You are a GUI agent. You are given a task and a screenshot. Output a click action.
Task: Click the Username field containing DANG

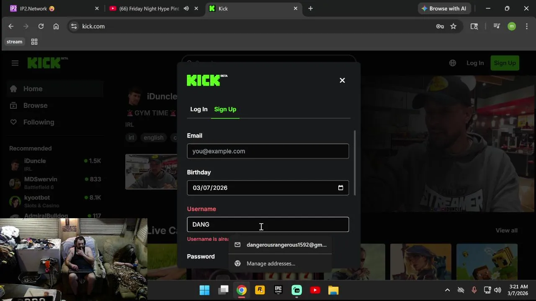[x=268, y=224]
